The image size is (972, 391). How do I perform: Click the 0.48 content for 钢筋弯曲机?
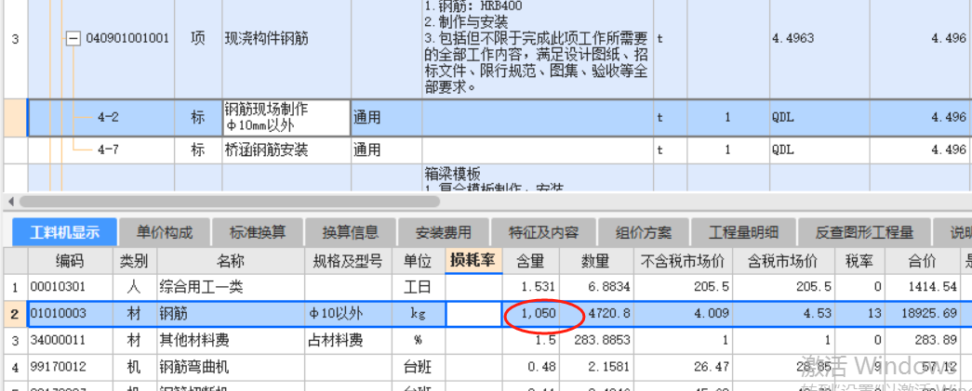tap(543, 367)
